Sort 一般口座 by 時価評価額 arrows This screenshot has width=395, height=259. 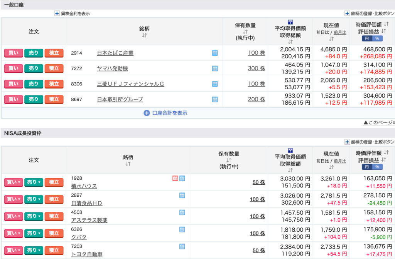[x=386, y=24]
